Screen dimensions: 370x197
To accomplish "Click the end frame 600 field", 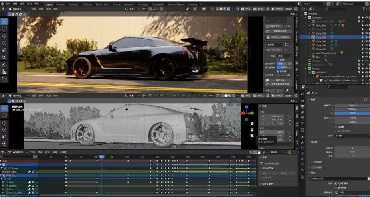I will point(352,152).
